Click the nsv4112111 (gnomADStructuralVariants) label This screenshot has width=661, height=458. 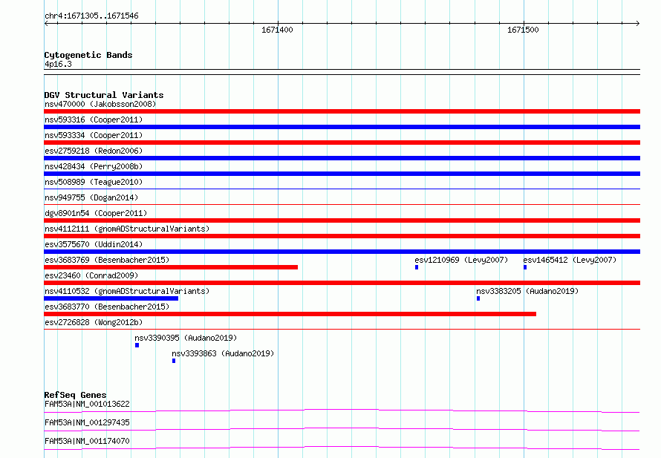(x=127, y=229)
